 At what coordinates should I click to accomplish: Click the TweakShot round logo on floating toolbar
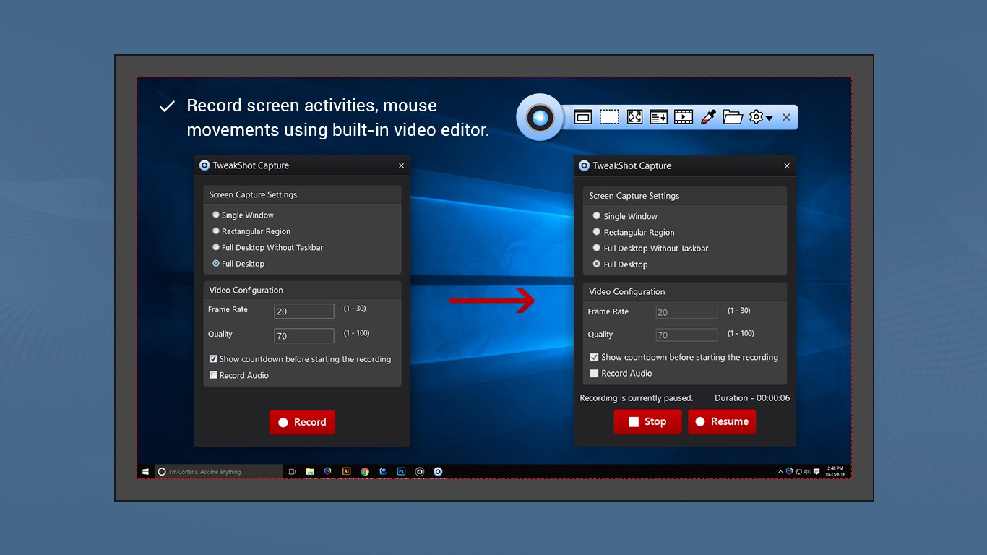click(540, 116)
